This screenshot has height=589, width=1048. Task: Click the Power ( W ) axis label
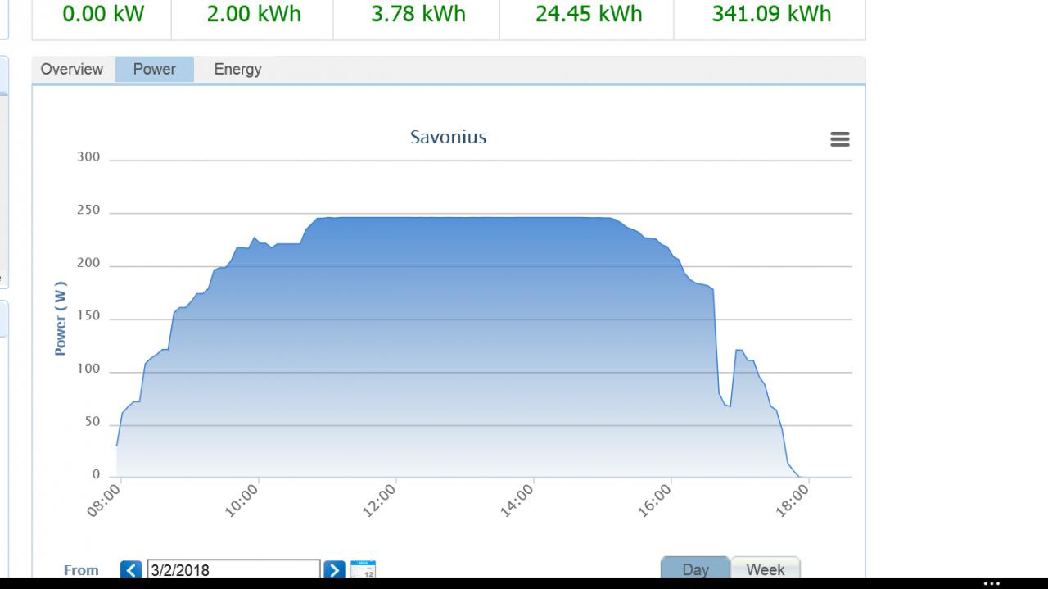[x=61, y=319]
